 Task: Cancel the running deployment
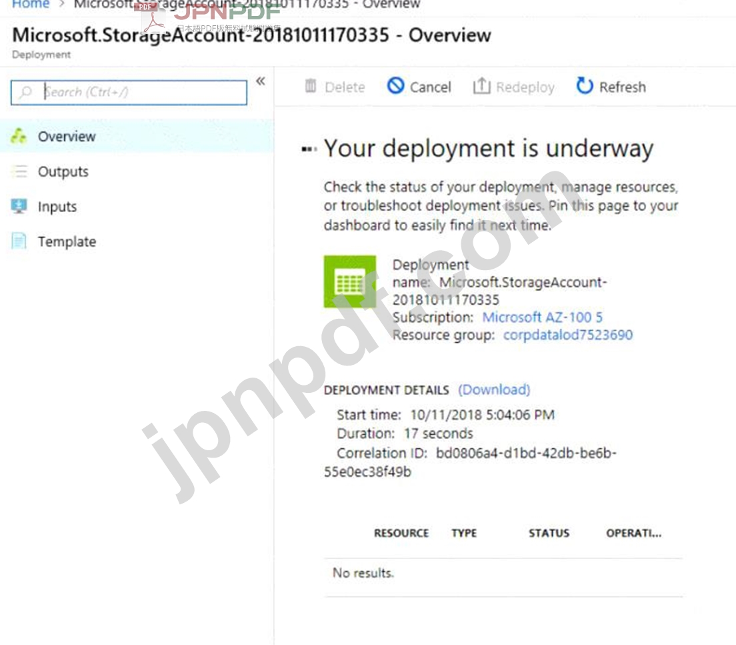(x=419, y=87)
